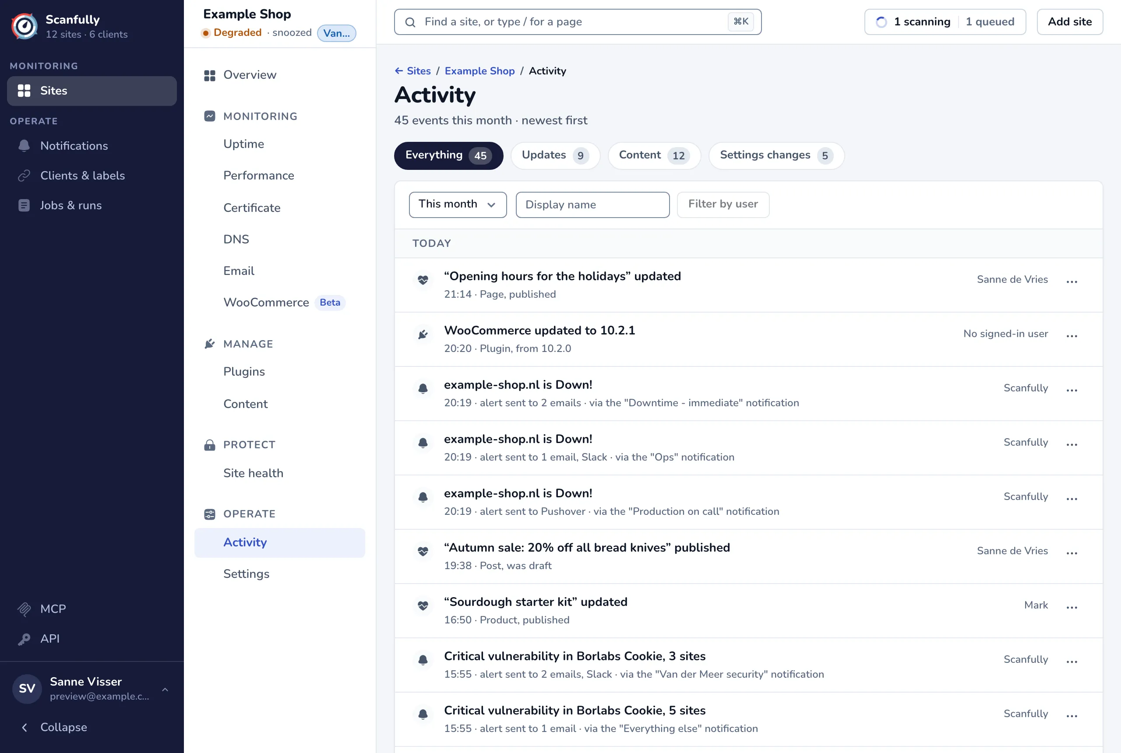The height and width of the screenshot is (753, 1121).
Task: Select the Updates filter tab
Action: (555, 155)
